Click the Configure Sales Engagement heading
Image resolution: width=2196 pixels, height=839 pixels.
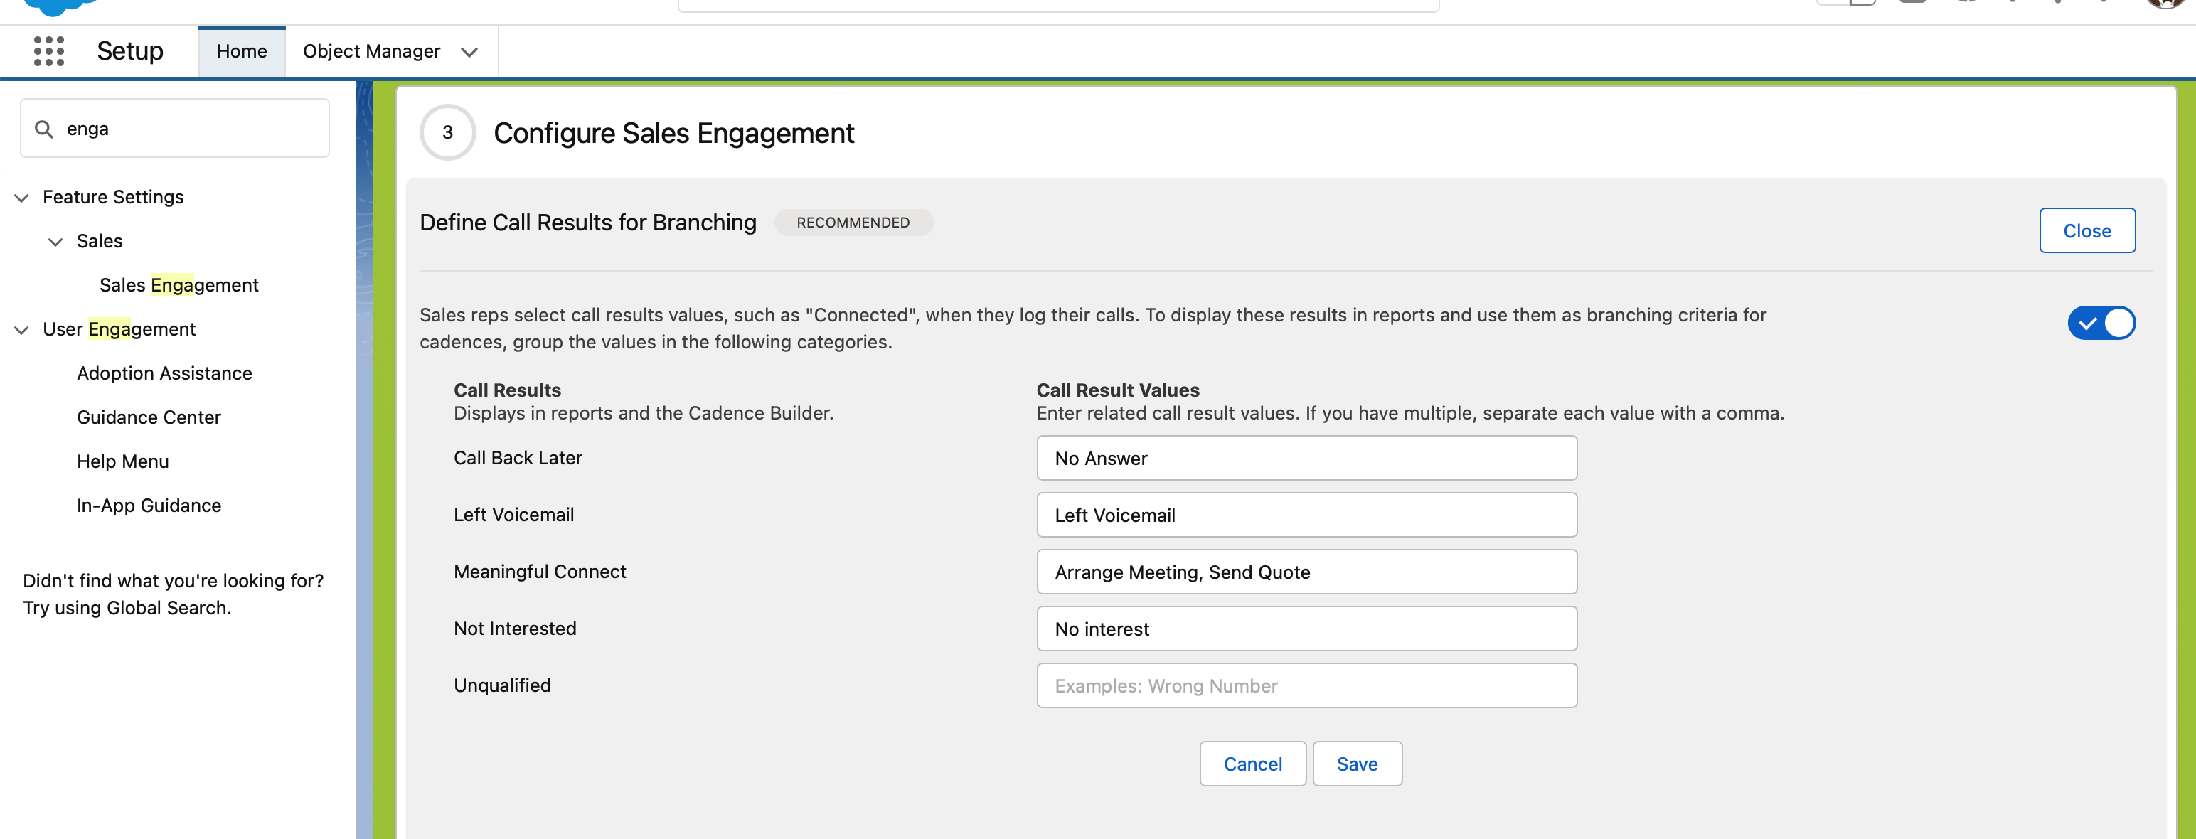click(673, 133)
